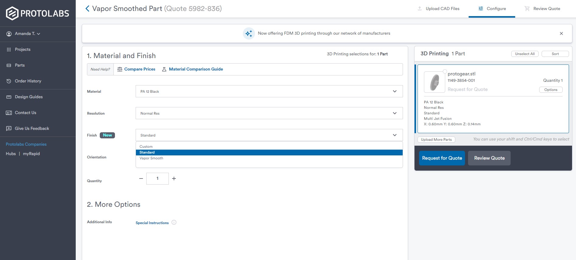
Task: Click the user avatar icon beside Amanda T.
Action: [9, 34]
